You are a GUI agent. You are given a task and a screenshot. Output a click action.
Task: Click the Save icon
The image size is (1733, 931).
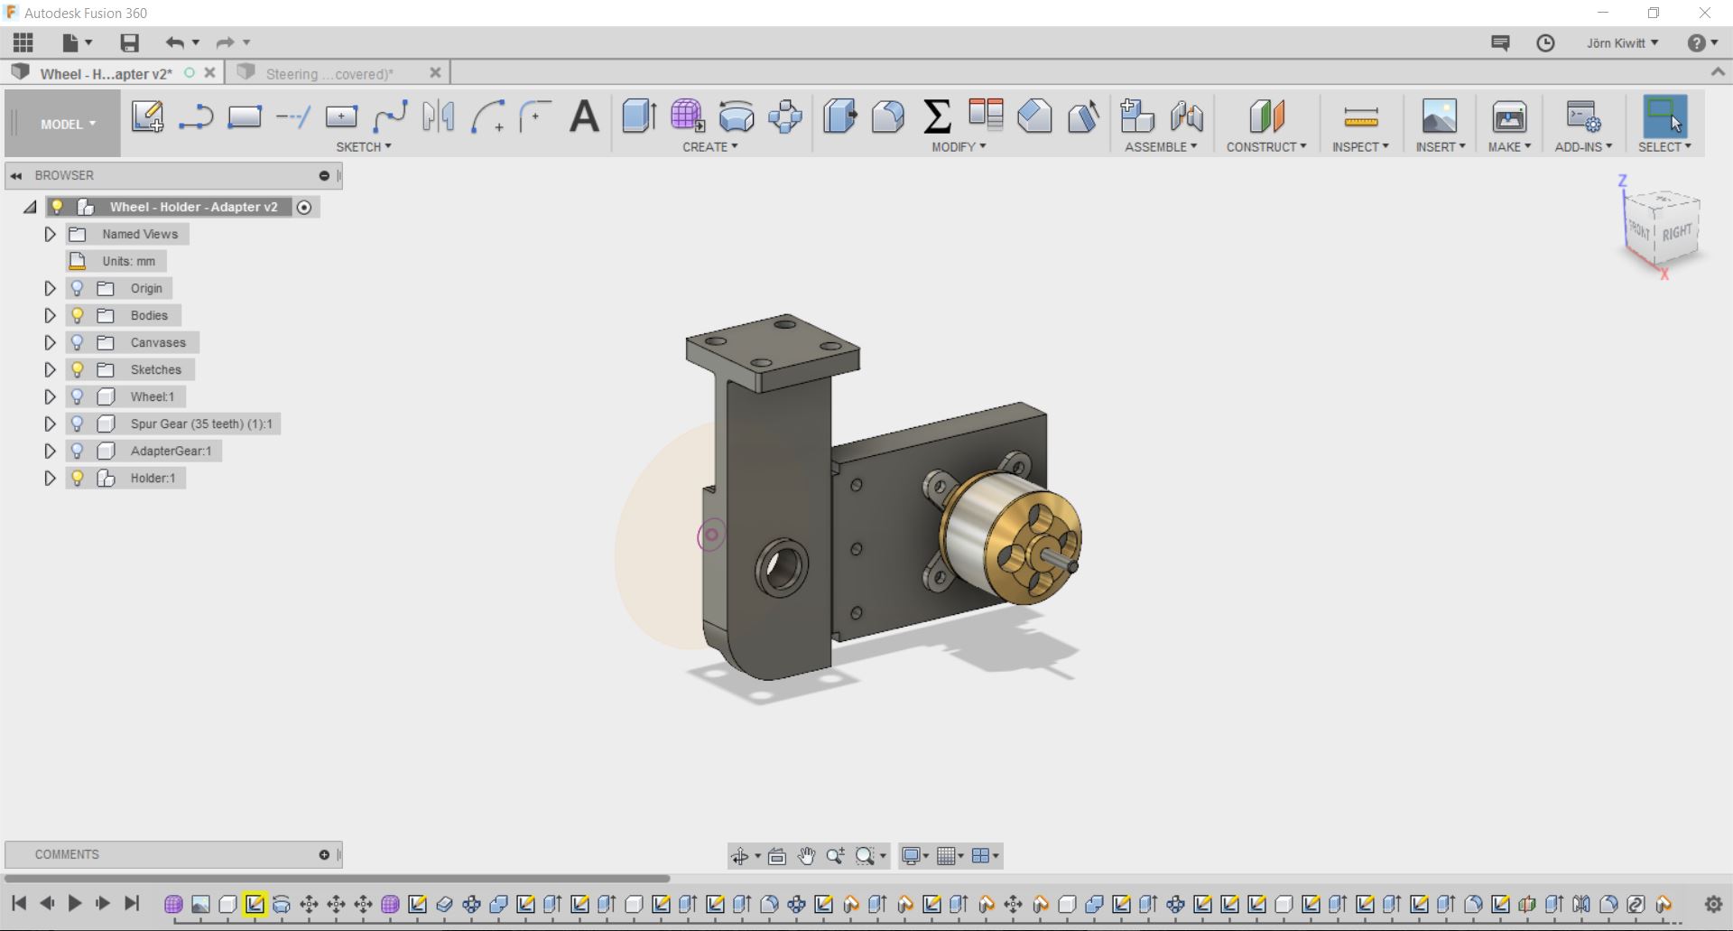coord(129,42)
